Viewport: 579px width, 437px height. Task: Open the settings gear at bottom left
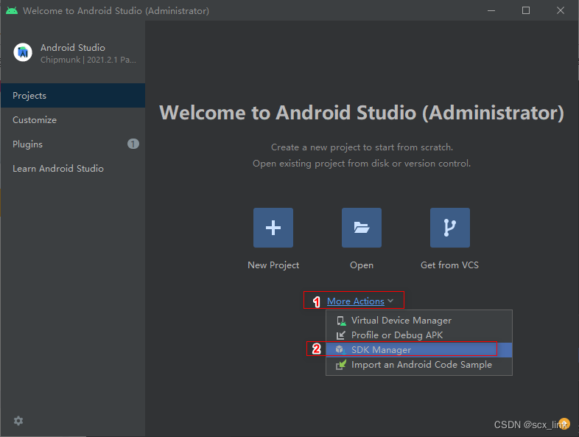18,421
